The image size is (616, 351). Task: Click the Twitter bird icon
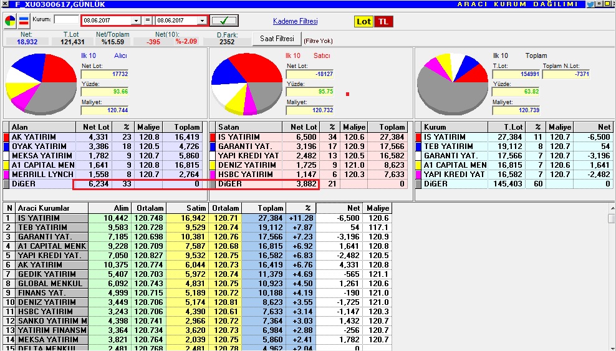[590, 4]
